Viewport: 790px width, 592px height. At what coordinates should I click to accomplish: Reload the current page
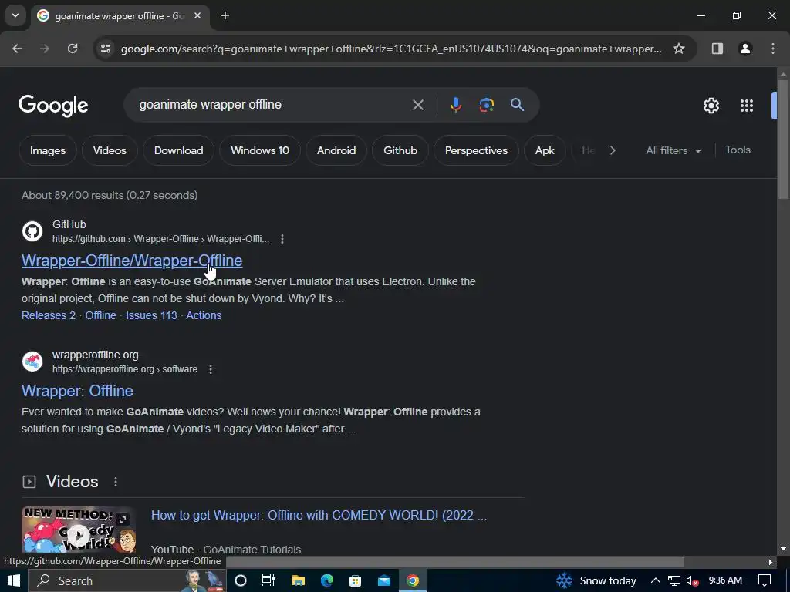click(x=73, y=49)
